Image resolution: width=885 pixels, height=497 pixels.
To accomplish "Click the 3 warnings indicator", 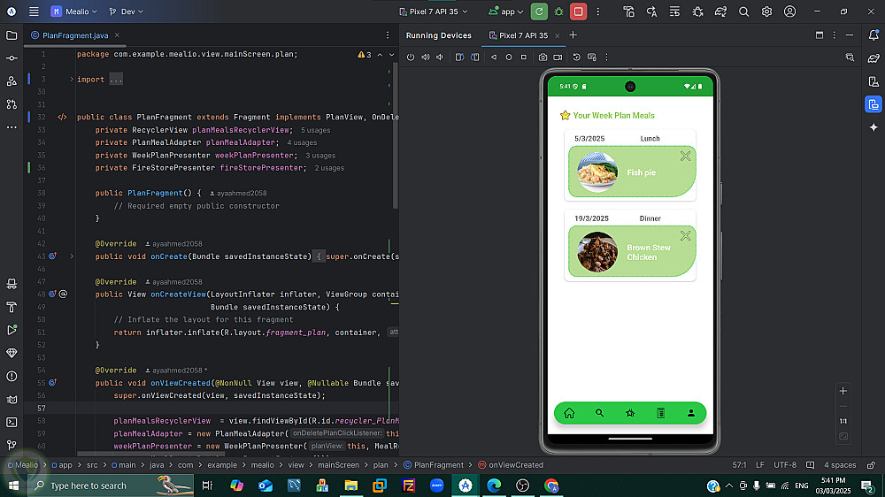I will 365,55.
